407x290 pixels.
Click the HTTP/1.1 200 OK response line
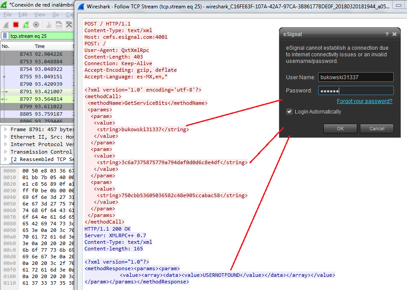pyautogui.click(x=107, y=229)
